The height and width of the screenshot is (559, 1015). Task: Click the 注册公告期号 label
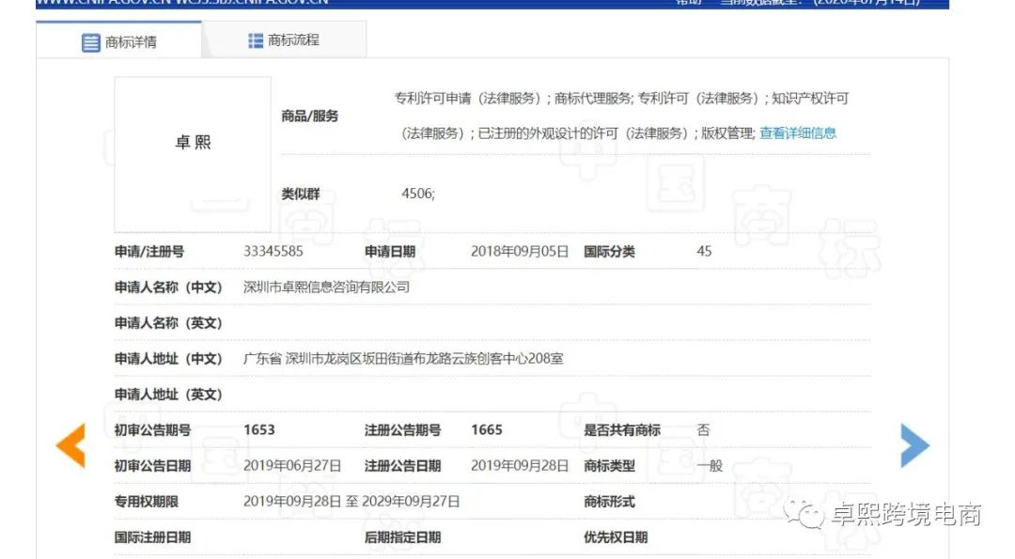point(402,430)
